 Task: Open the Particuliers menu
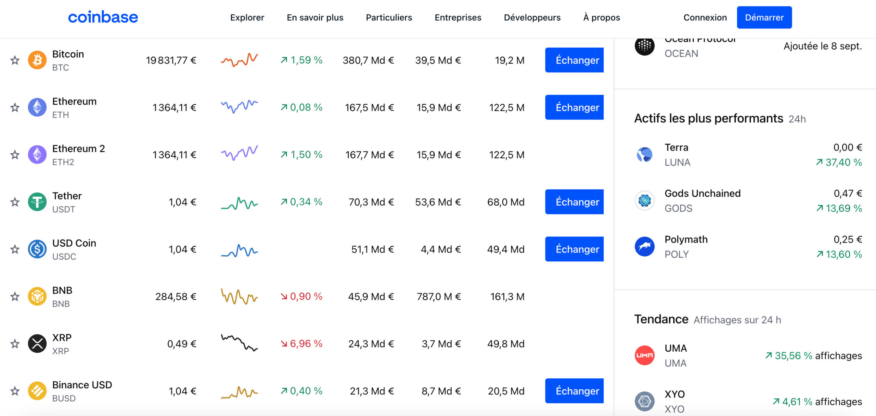pyautogui.click(x=389, y=17)
